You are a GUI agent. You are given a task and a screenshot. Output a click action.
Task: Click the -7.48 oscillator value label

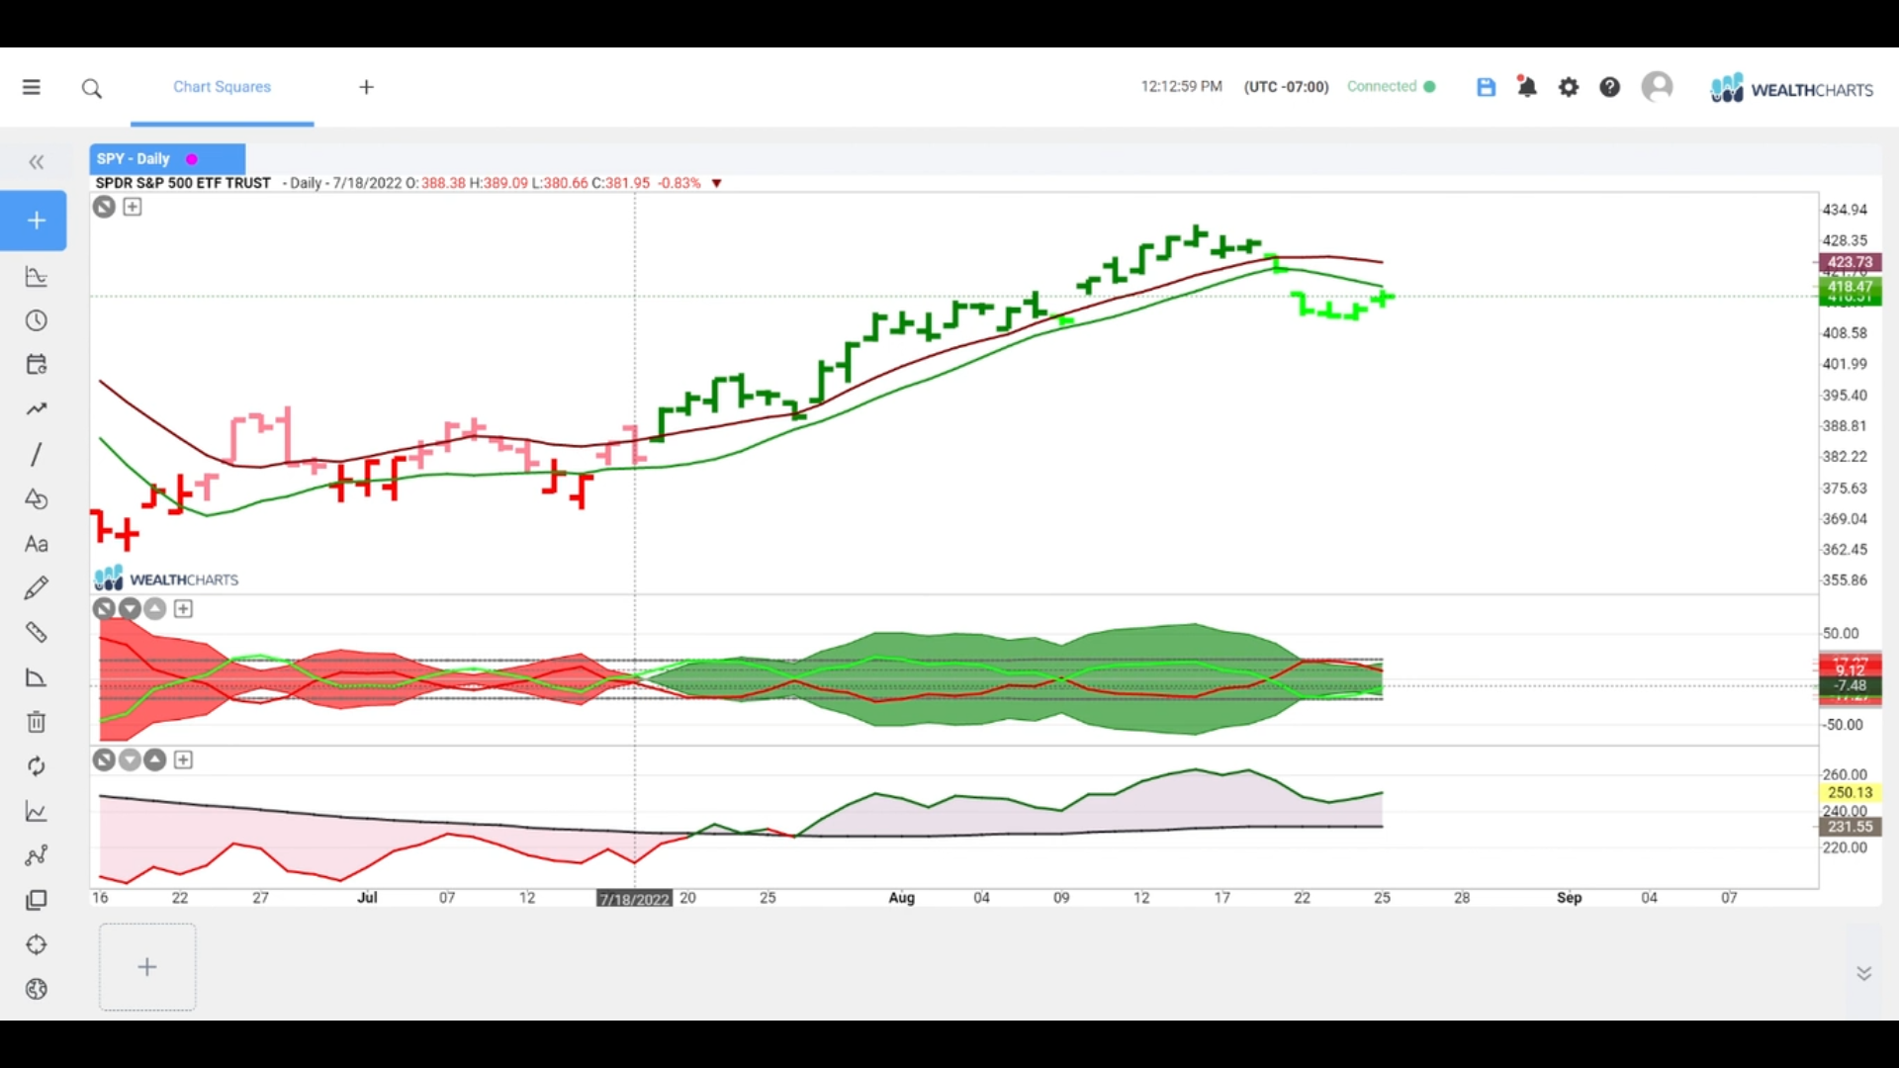(1850, 685)
